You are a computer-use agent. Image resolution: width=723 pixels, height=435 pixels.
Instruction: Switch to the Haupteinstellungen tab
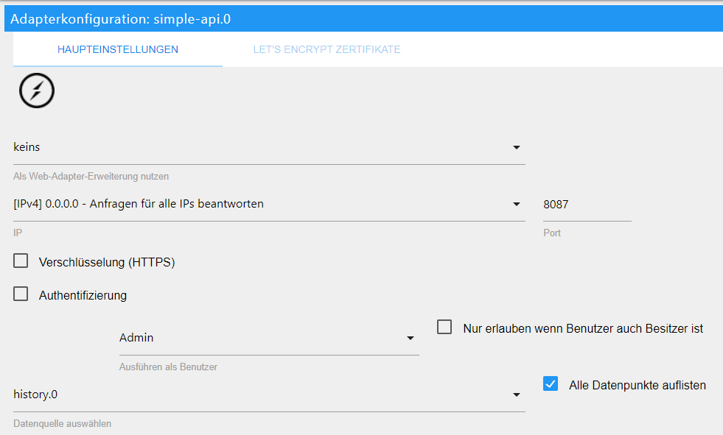[x=118, y=50]
